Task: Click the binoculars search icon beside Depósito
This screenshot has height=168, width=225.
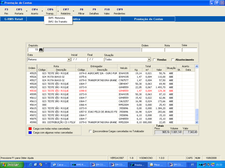Action: [x=41, y=50]
